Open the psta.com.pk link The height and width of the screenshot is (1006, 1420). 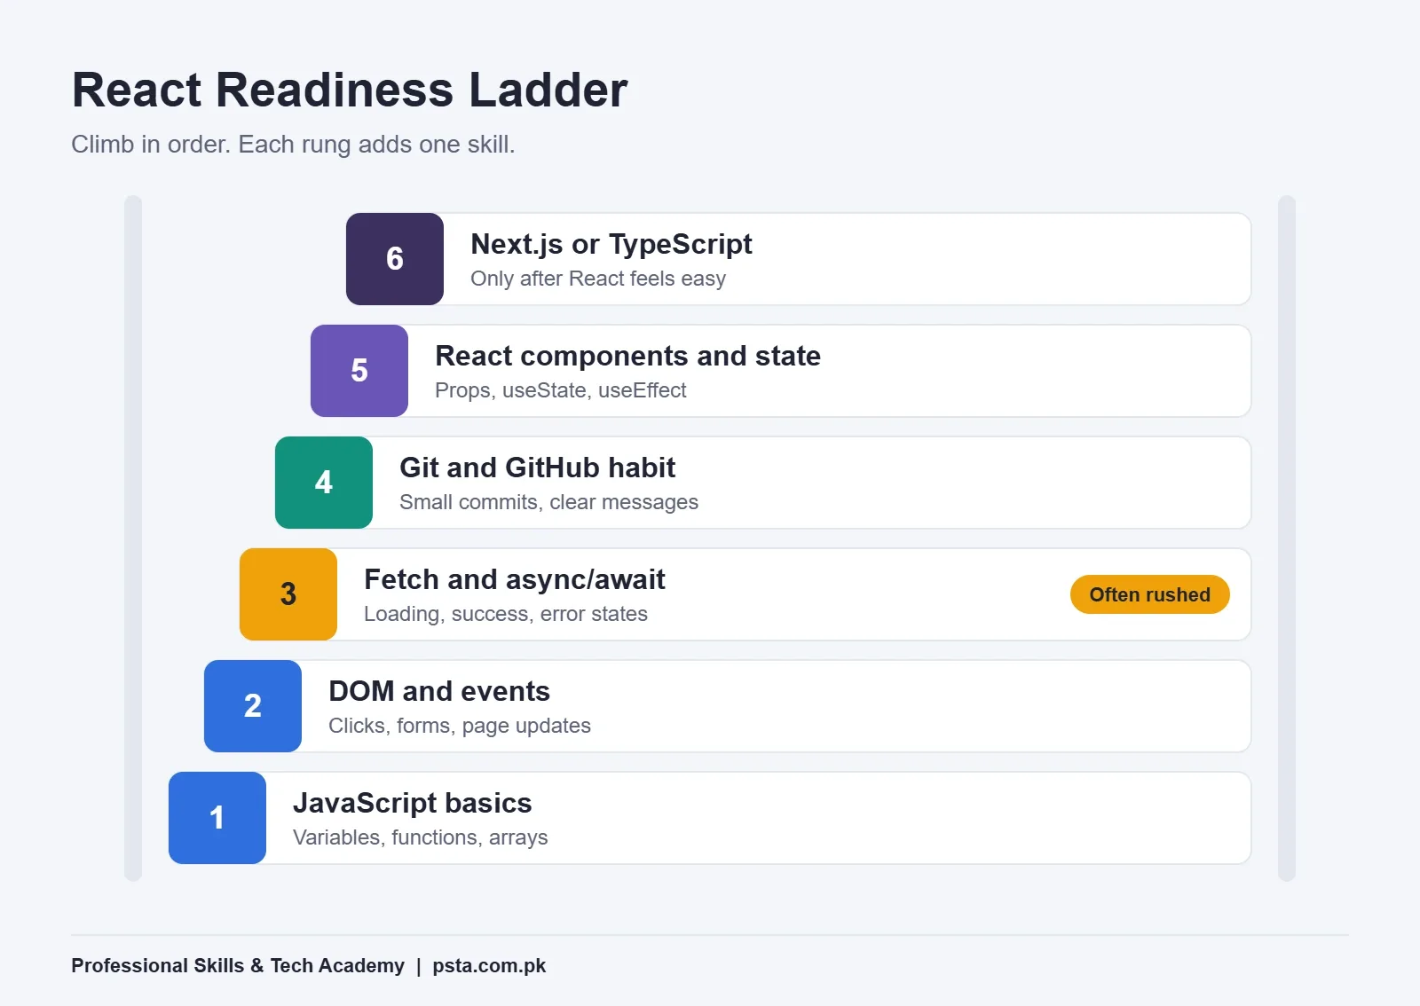[489, 965]
